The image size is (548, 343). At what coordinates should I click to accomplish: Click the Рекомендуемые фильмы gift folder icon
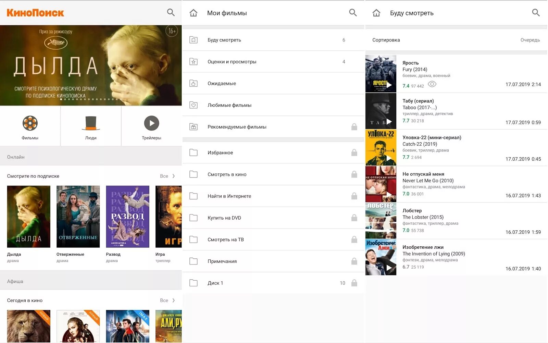194,127
